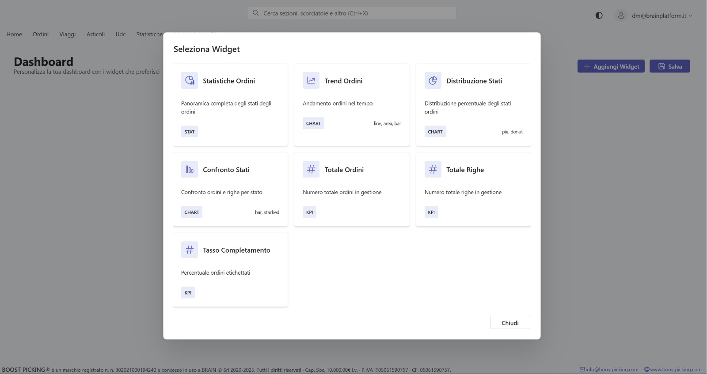This screenshot has width=707, height=374.
Task: Click the search sections input field
Action: click(x=352, y=13)
